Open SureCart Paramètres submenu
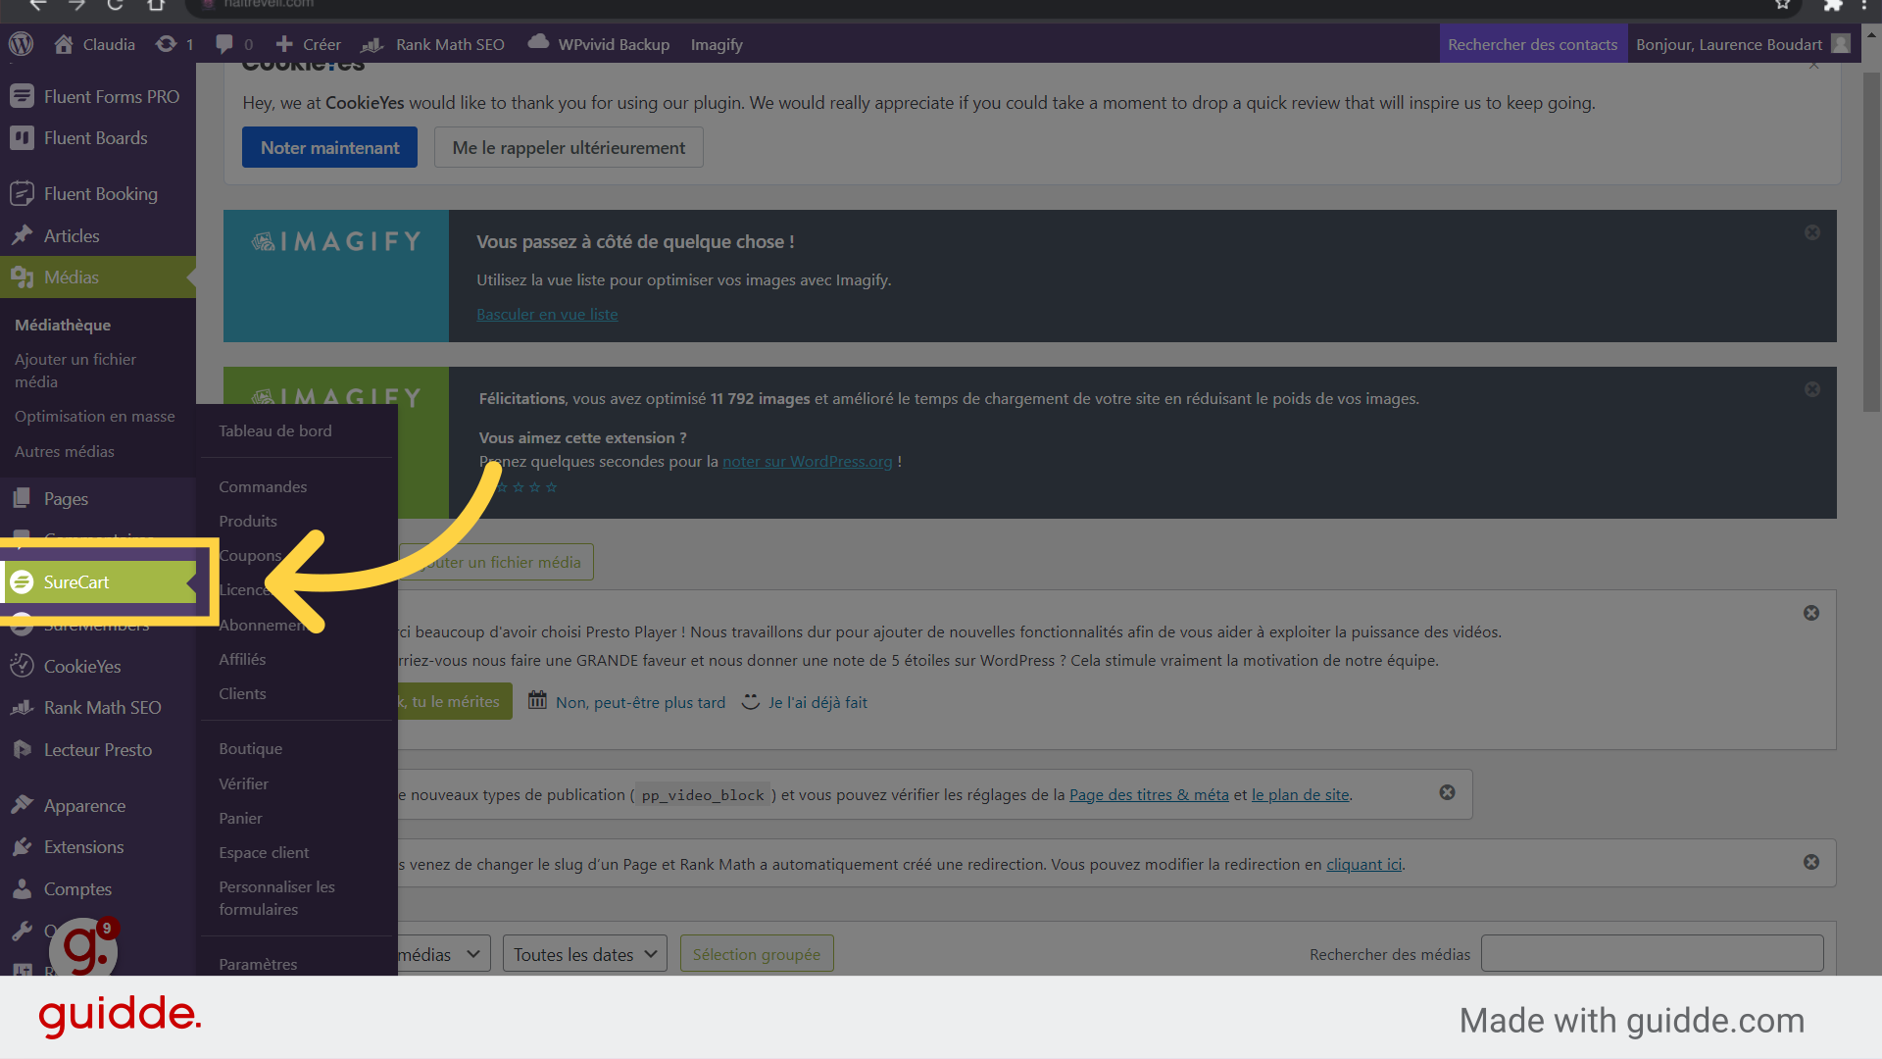Image resolution: width=1882 pixels, height=1059 pixels. tap(258, 964)
